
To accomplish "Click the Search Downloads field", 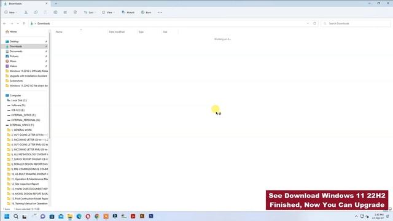I will click(356, 23).
